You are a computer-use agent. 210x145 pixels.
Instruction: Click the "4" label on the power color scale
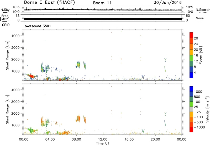pyautogui.click(x=195, y=72)
